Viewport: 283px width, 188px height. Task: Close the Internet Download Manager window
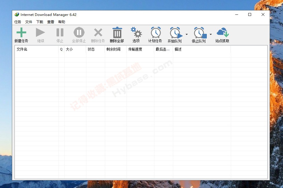click(x=263, y=14)
